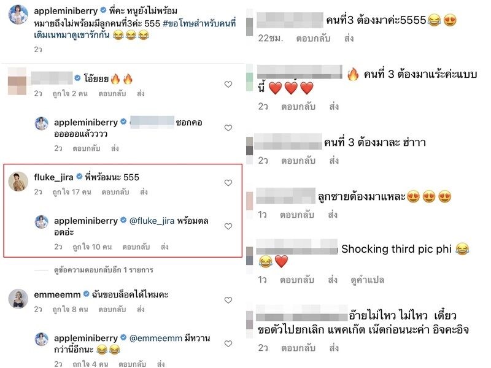Reply (ตอบกลับ) to fluke_jira's comment
This screenshot has height=368, width=491.
pos(115,192)
